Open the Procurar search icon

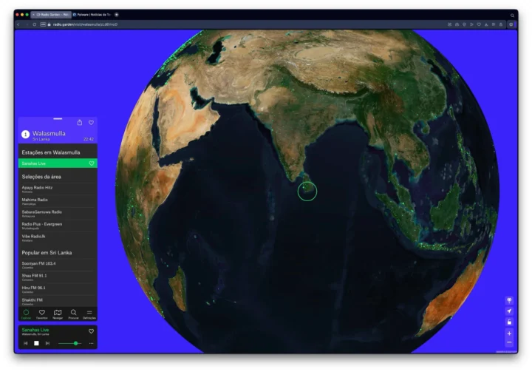[x=74, y=314]
